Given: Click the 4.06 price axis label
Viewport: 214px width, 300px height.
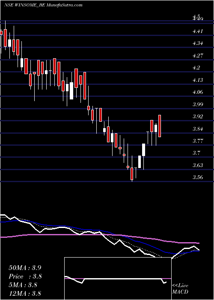Looking at the screenshot, I should pos(198,92).
